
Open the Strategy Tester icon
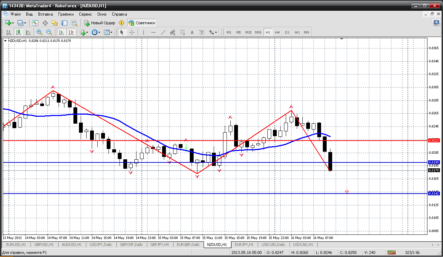coord(74,23)
